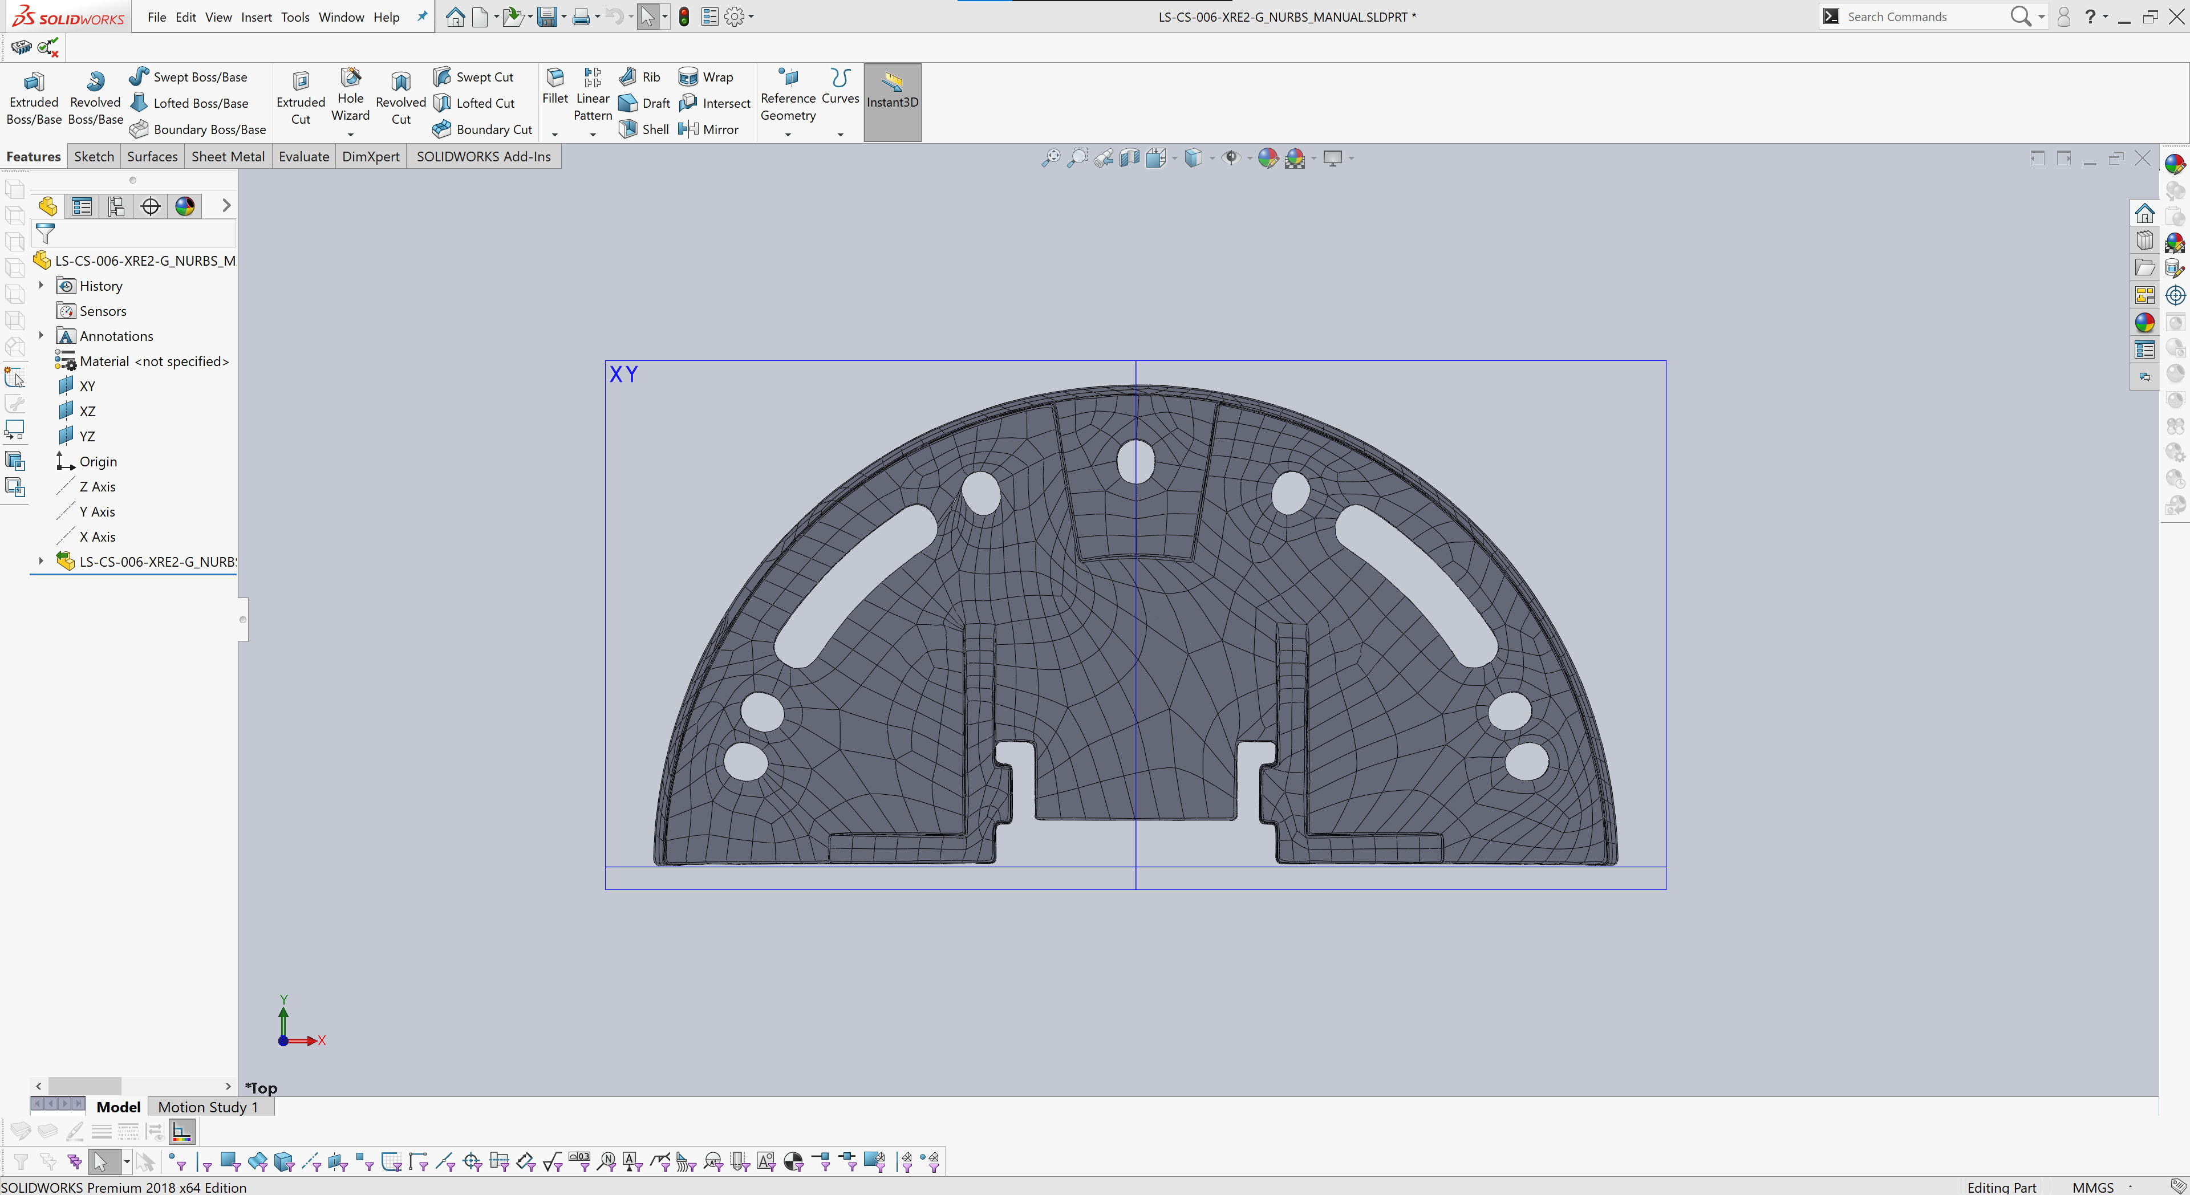Choose the Draft tool

pos(644,103)
